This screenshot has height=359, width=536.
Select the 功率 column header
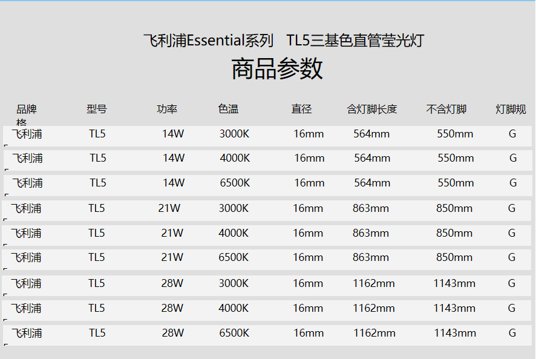tap(167, 109)
